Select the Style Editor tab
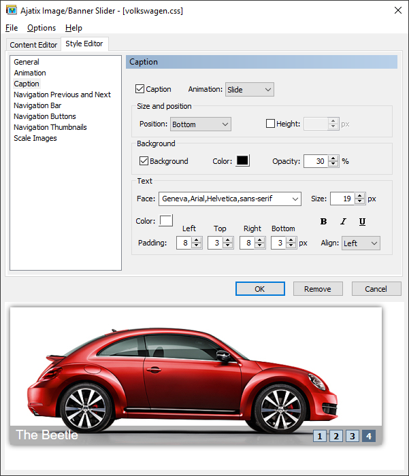Viewport: 409px width, 476px height. (x=84, y=44)
